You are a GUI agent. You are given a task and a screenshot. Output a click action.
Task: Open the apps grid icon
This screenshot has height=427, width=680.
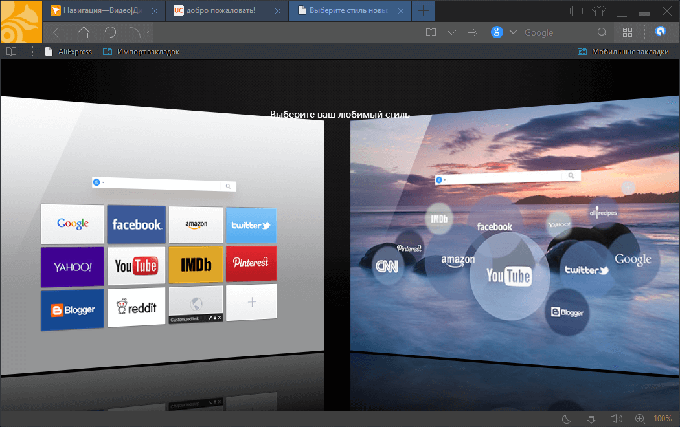tap(628, 32)
